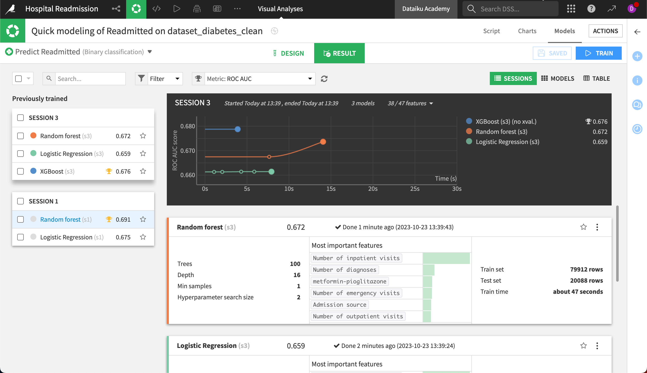Tick the Random forest (s1) checkbox
This screenshot has width=647, height=373.
click(20, 219)
